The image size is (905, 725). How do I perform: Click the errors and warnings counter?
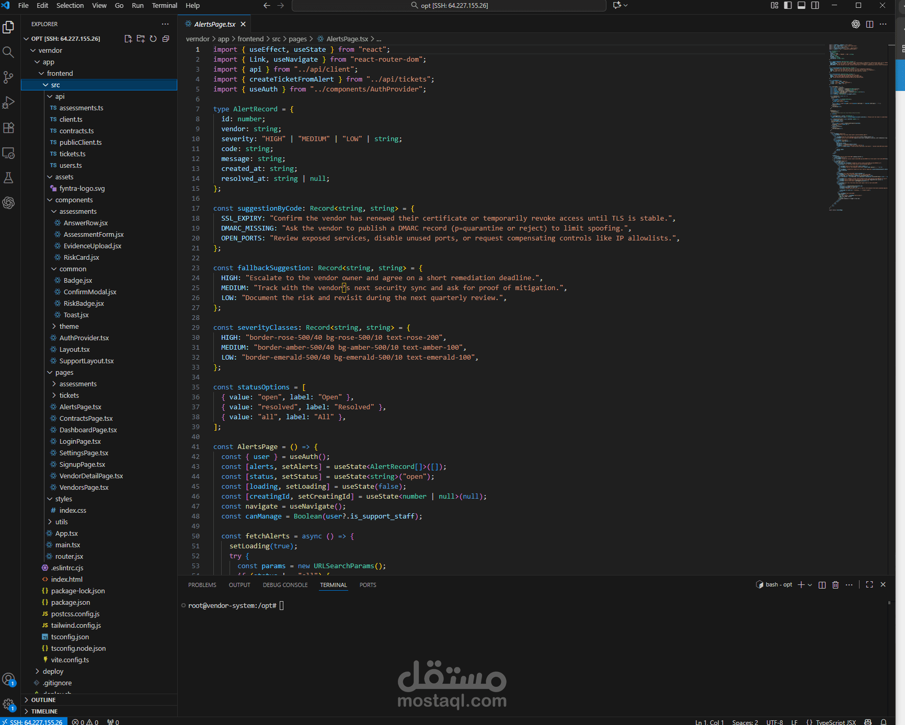tap(86, 722)
